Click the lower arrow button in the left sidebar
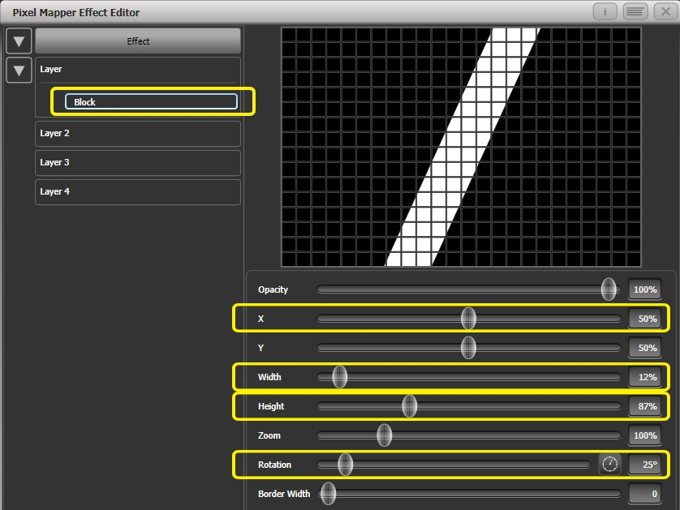 pyautogui.click(x=19, y=70)
